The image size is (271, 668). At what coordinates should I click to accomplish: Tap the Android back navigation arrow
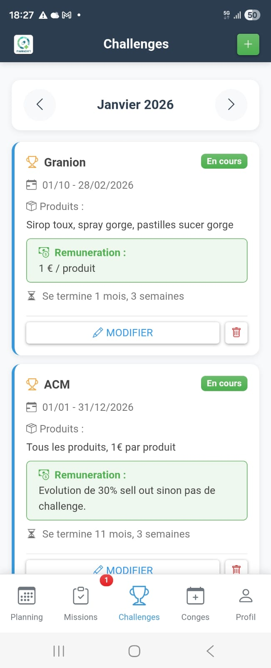point(210,651)
